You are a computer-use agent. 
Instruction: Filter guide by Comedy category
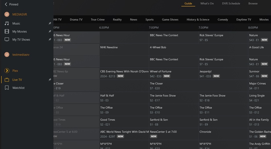pyautogui.click(x=223, y=20)
